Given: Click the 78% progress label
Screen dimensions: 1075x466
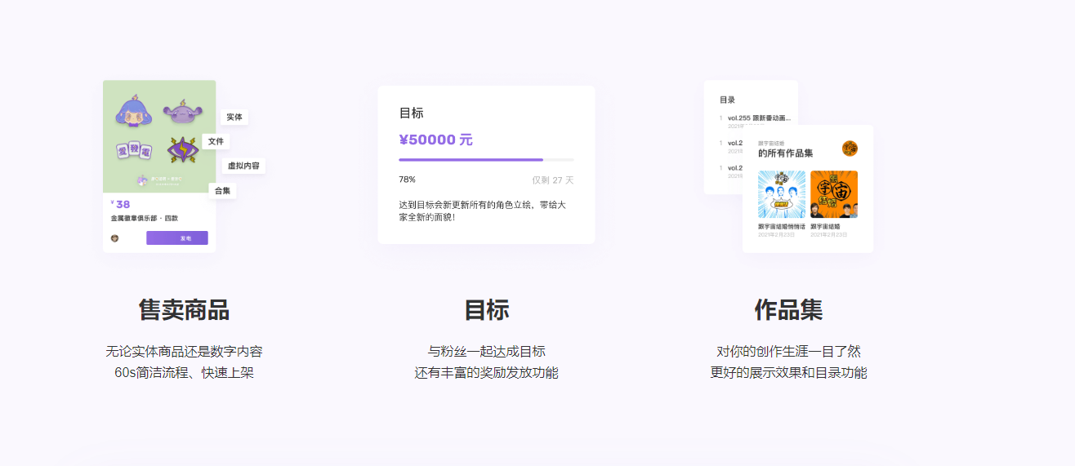Looking at the screenshot, I should point(407,180).
